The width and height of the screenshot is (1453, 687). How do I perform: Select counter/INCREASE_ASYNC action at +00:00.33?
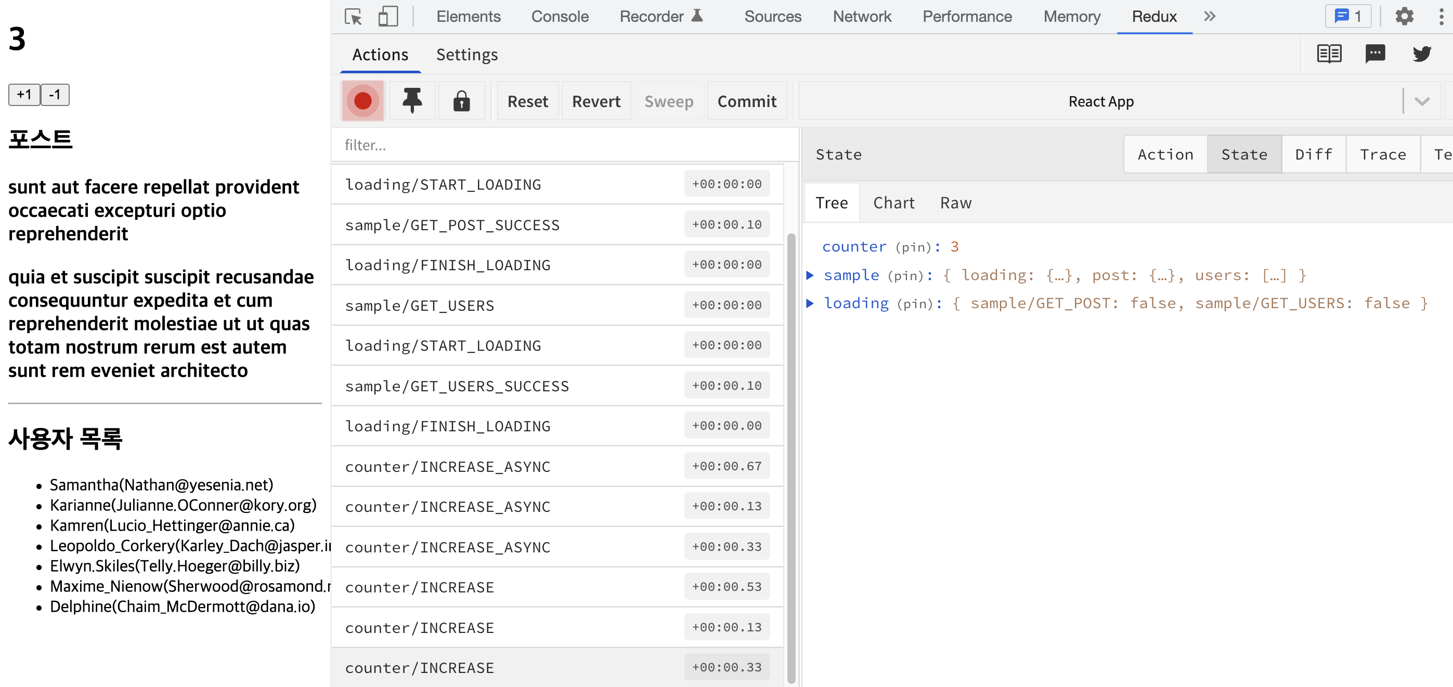click(557, 547)
